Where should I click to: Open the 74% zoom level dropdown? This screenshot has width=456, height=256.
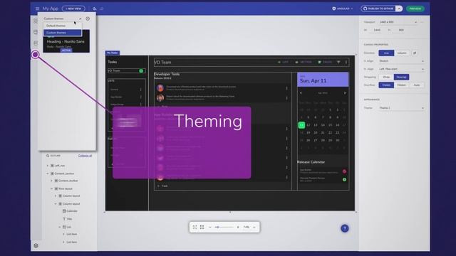point(249,227)
